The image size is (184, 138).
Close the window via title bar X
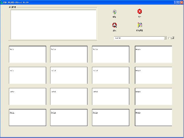pyautogui.click(x=181, y=2)
